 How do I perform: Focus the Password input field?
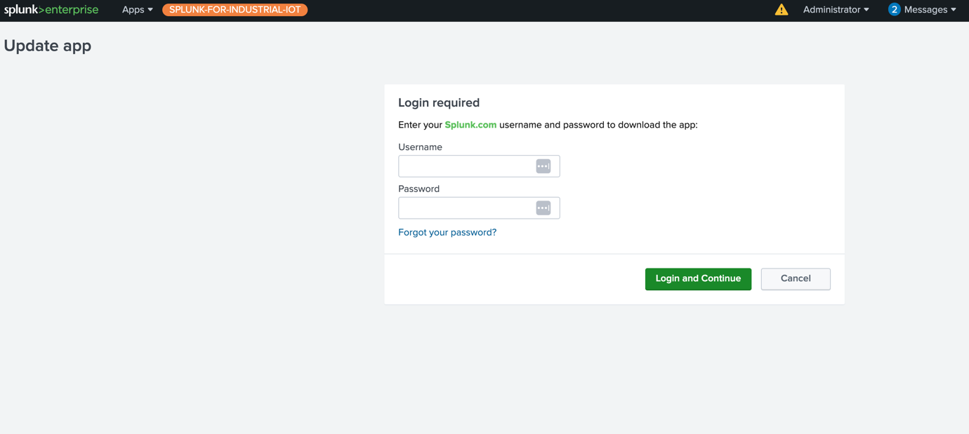pos(465,208)
